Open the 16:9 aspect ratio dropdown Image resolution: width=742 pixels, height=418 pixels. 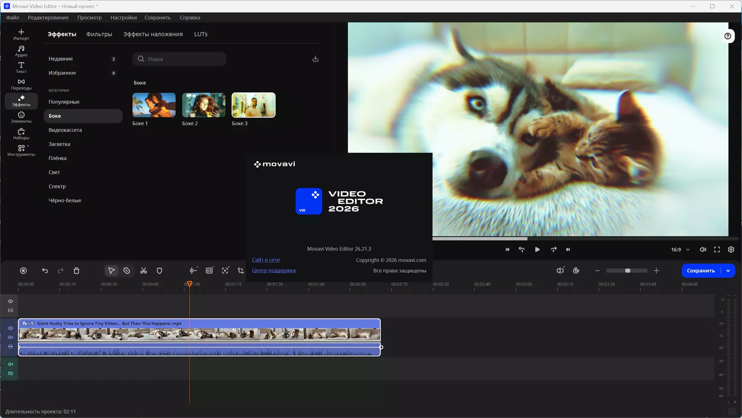(680, 249)
